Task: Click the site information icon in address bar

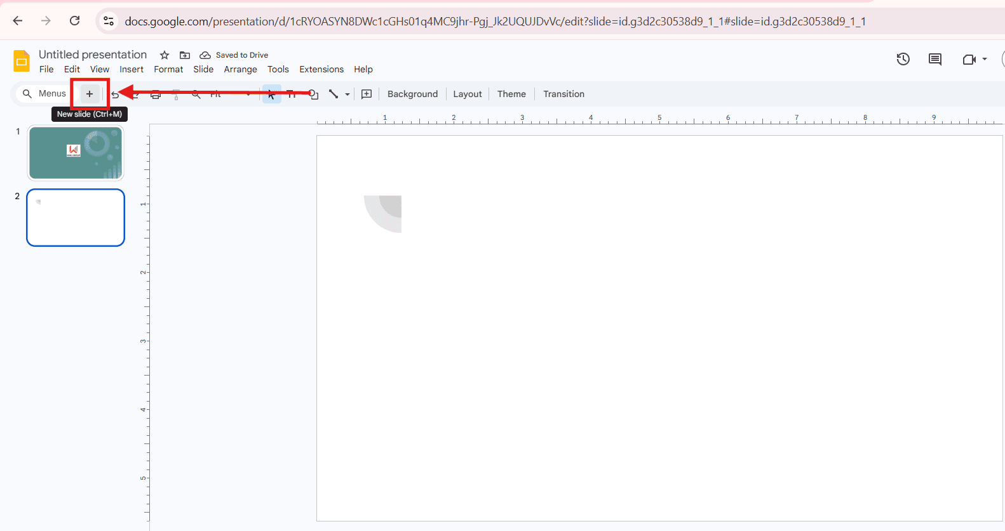Action: tap(109, 21)
